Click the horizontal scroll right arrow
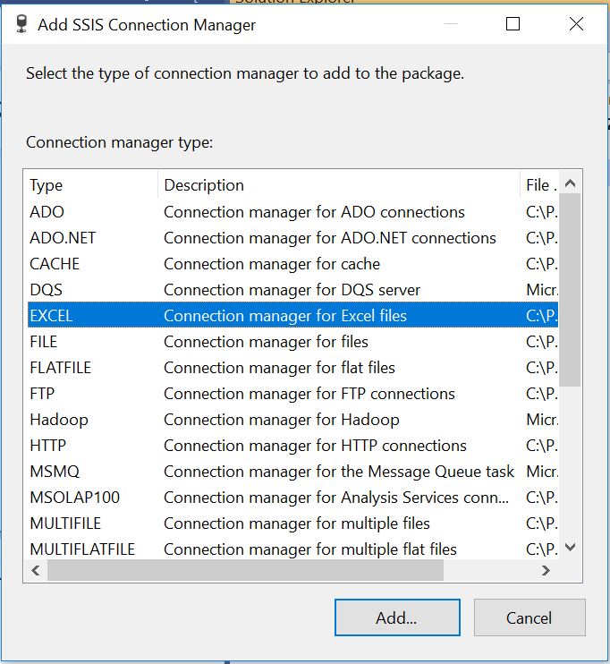Screen dimensions: 610x664 (546, 570)
